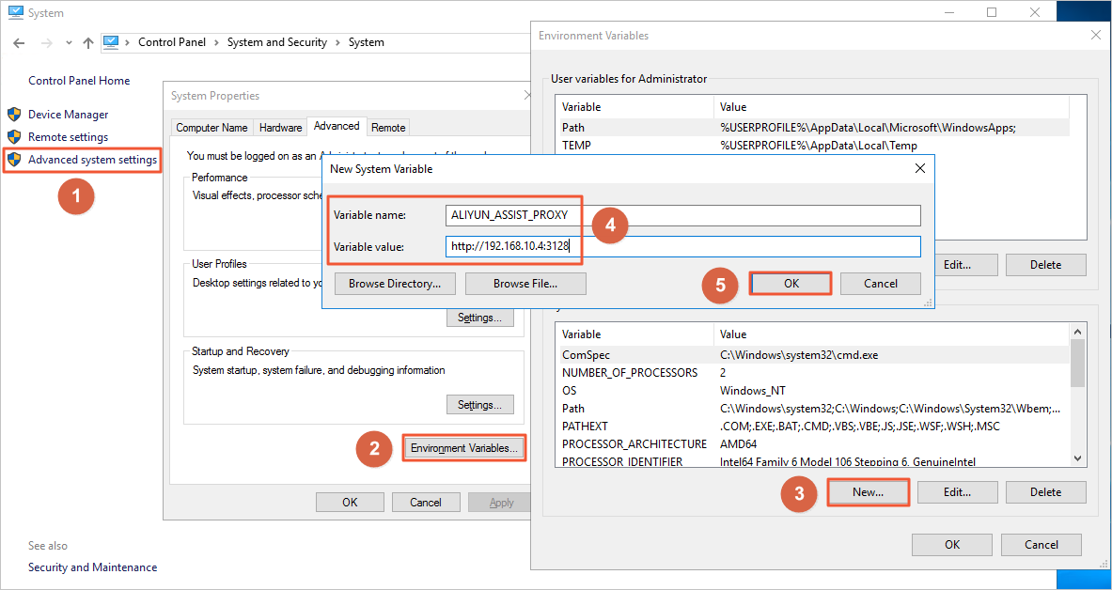The height and width of the screenshot is (590, 1112).
Task: Select the Remote tab
Action: tap(388, 128)
